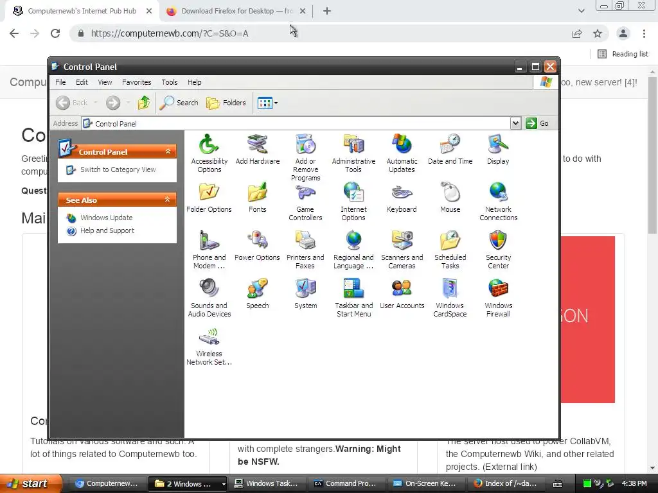Click Help and Support link

107,230
